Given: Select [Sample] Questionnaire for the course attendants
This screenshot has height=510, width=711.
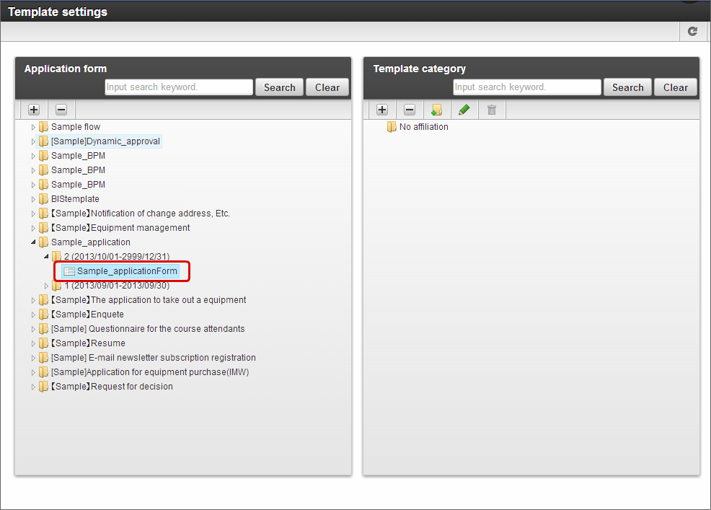Looking at the screenshot, I should (148, 329).
